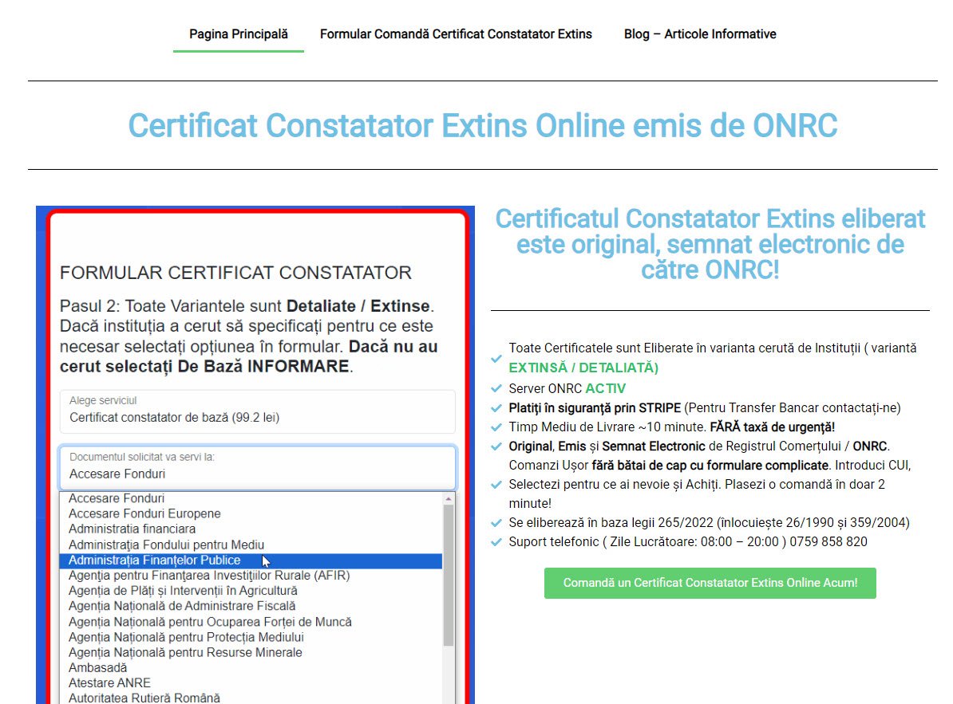The width and height of the screenshot is (953, 704).
Task: Click the checkmark beside Platiți în siguranță prin STRIPE
Action: point(496,408)
